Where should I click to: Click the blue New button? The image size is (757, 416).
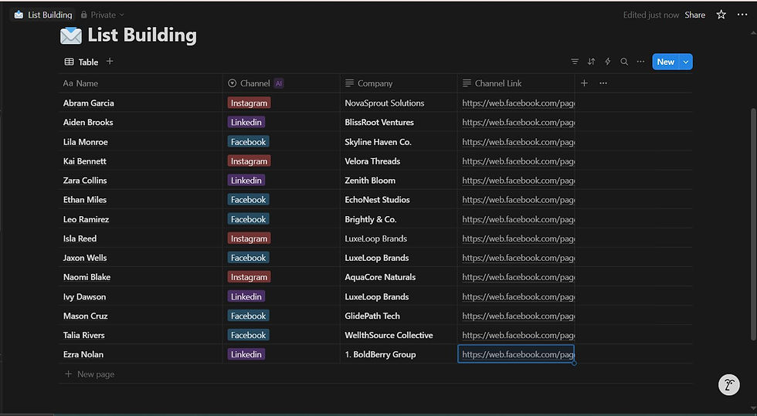click(x=665, y=62)
